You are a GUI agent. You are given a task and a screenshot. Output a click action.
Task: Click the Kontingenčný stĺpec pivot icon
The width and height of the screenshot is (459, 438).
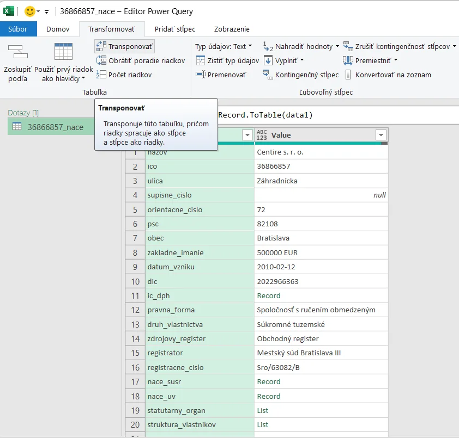268,75
